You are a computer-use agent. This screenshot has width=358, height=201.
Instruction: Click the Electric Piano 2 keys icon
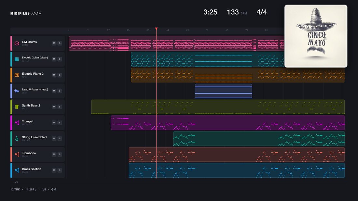(17, 75)
